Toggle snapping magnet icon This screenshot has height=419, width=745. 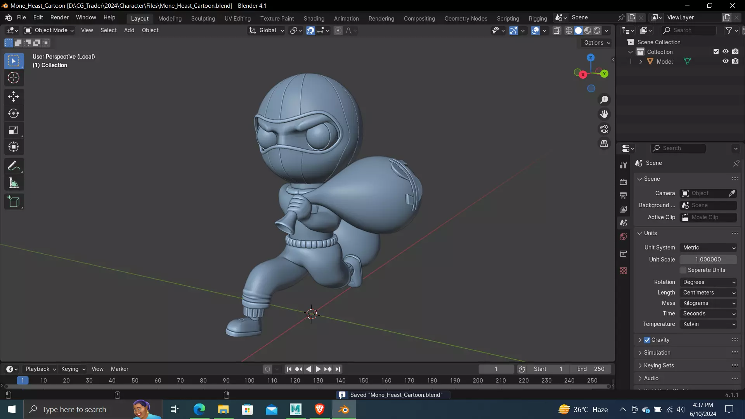[310, 30]
